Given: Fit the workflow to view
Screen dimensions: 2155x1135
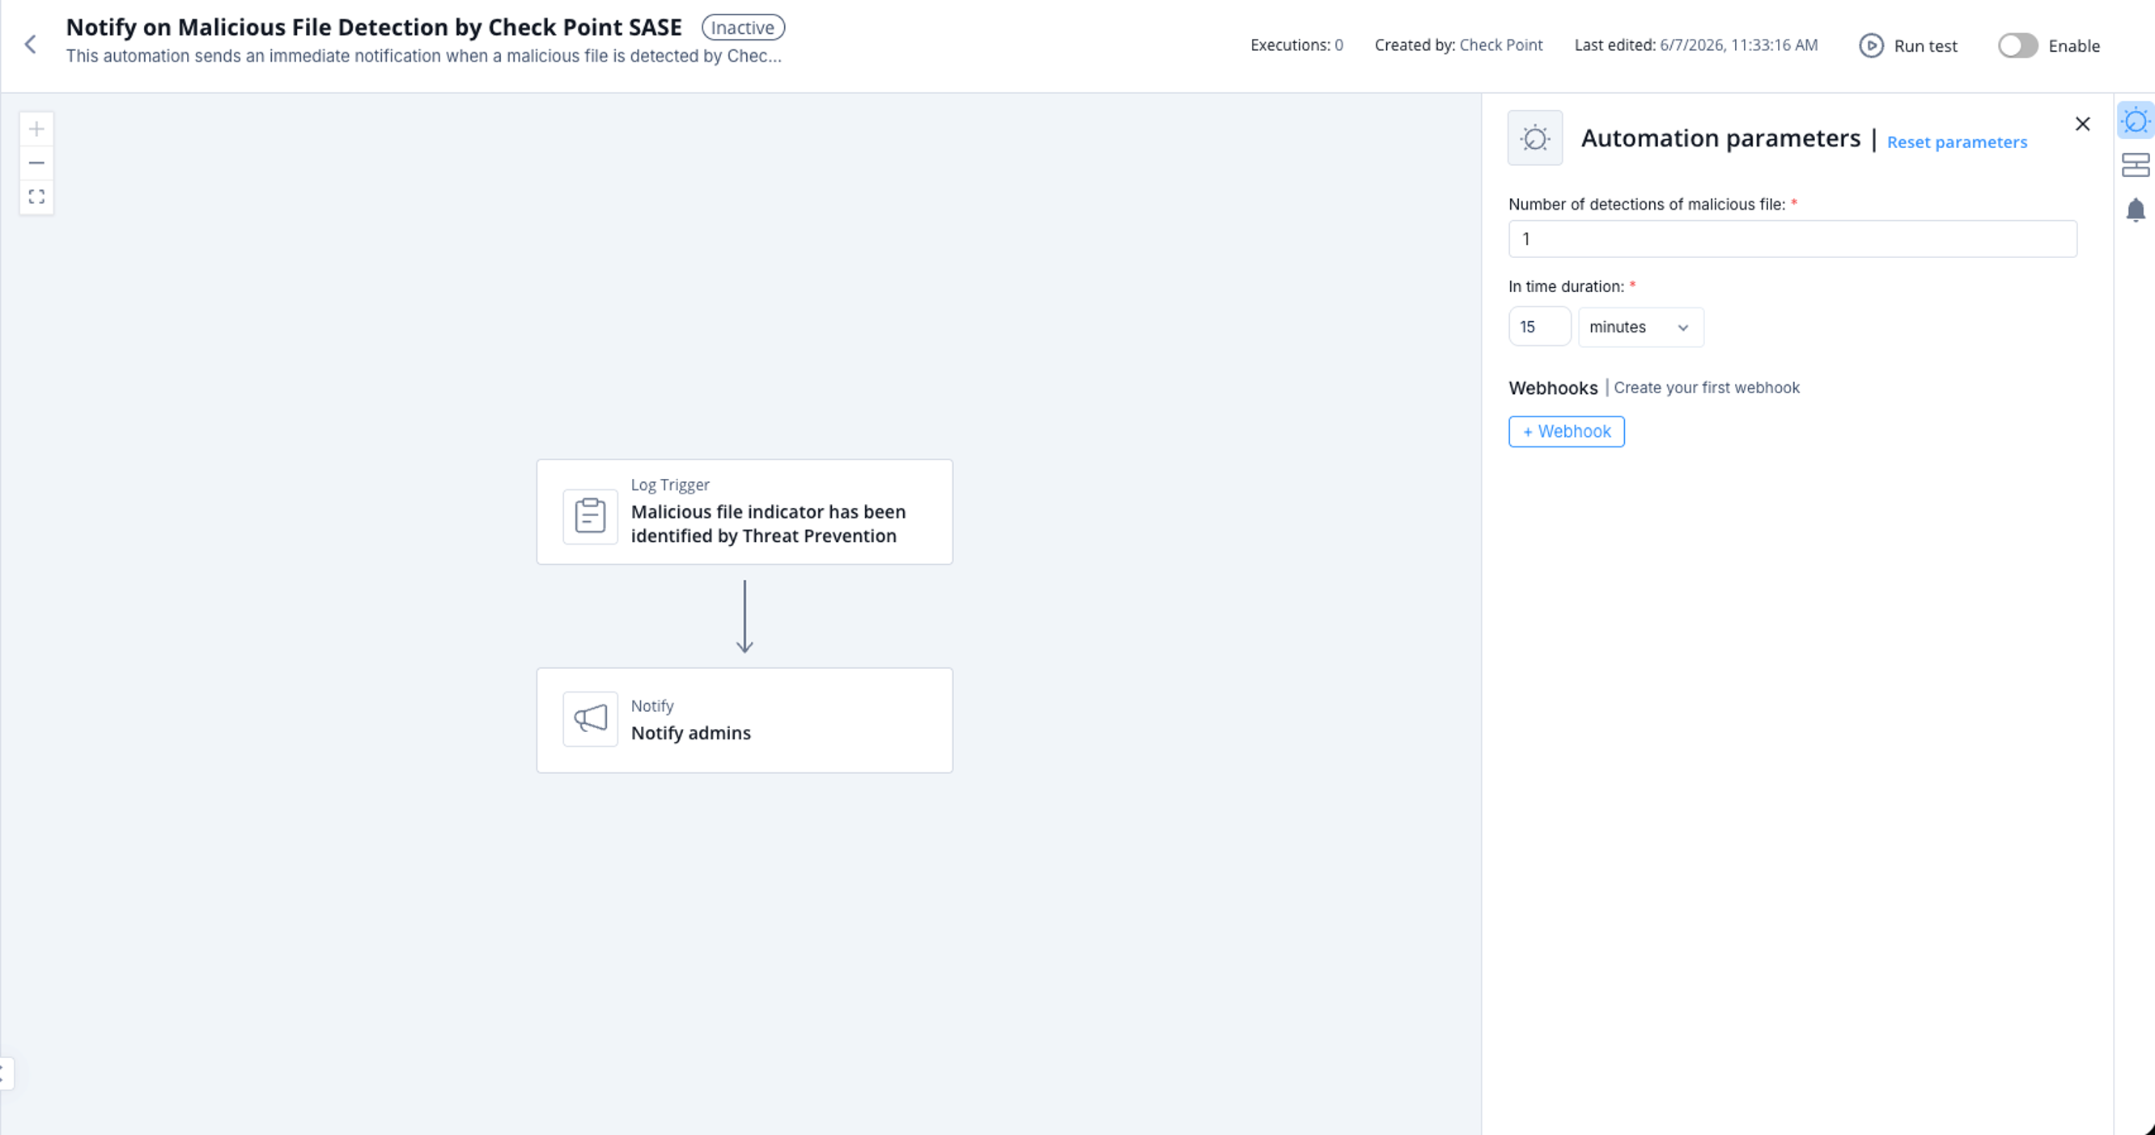Looking at the screenshot, I should tap(36, 197).
